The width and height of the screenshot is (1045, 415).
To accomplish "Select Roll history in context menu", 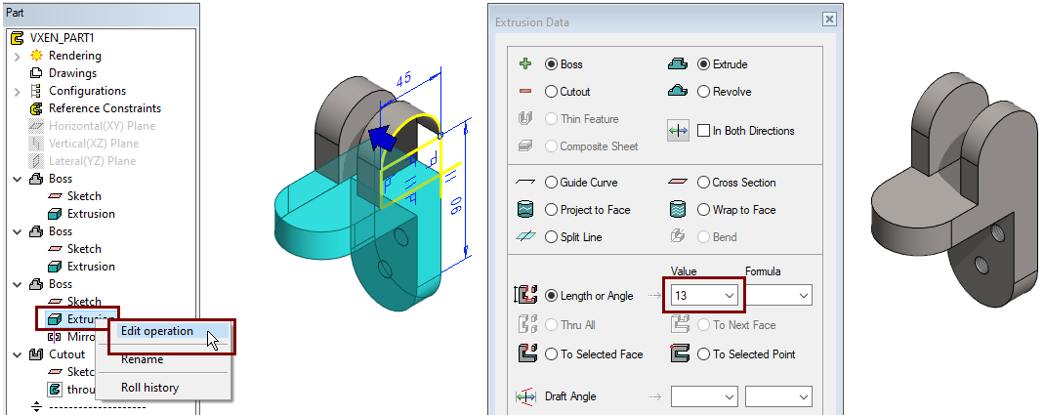I will click(x=149, y=388).
